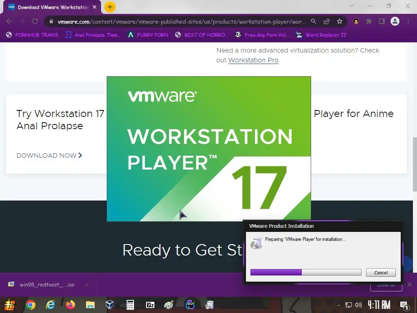Click the Workstation Pro link
The width and height of the screenshot is (417, 313).
(253, 60)
